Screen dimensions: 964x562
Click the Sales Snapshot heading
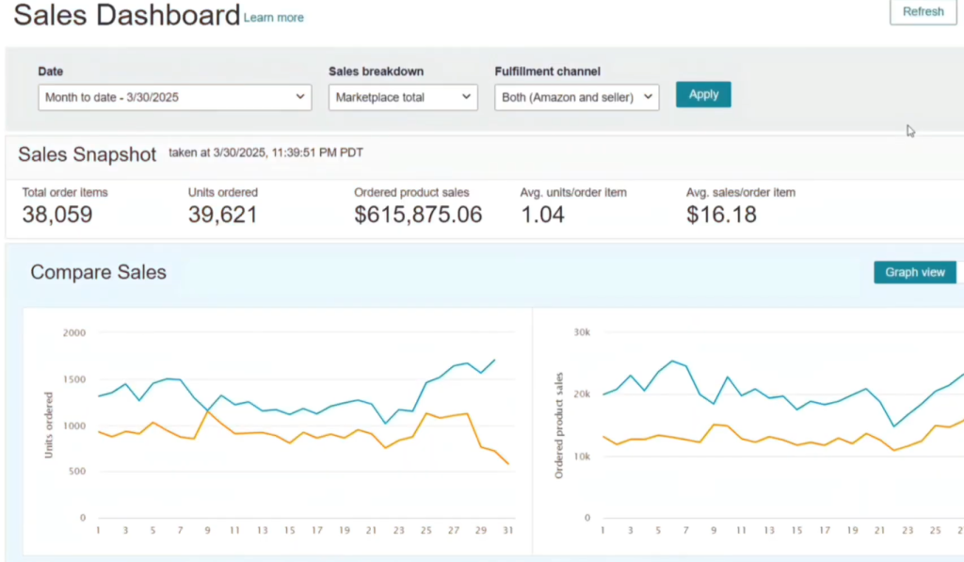[x=88, y=155]
